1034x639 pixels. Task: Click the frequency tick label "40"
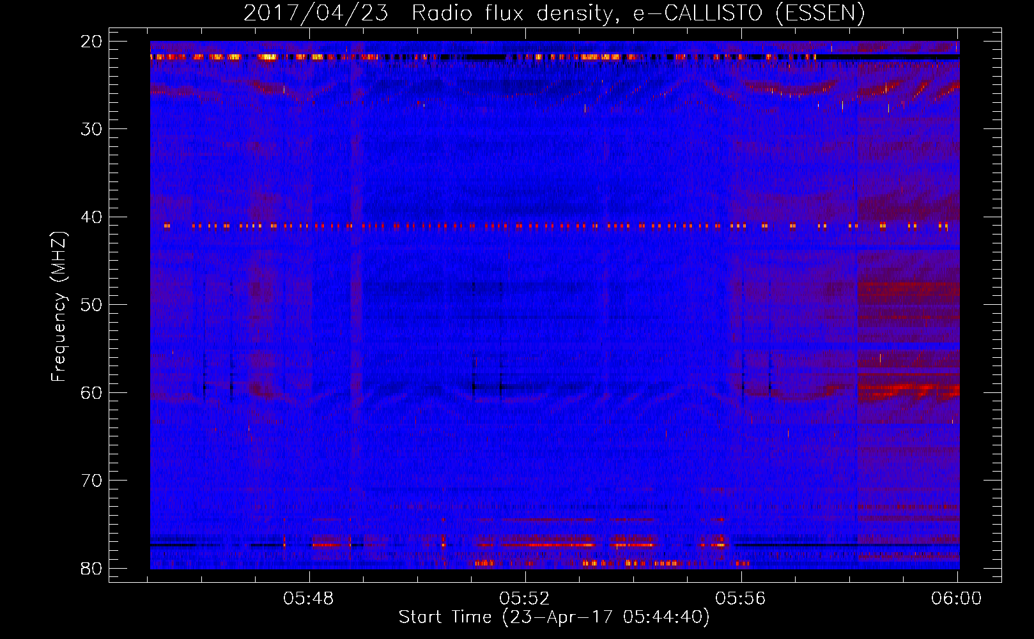[92, 217]
